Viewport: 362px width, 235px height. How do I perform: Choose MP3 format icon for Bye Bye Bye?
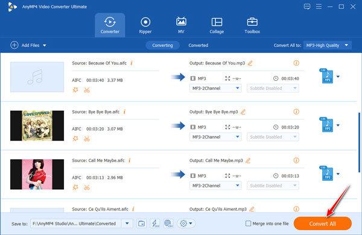[326, 125]
